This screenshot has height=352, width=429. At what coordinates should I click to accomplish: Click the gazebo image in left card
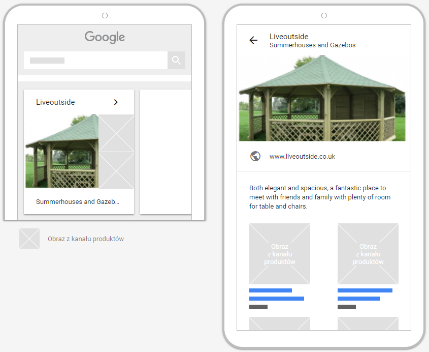click(x=62, y=151)
